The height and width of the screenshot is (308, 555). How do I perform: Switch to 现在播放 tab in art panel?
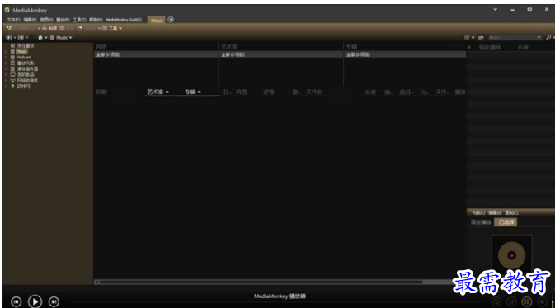(481, 222)
